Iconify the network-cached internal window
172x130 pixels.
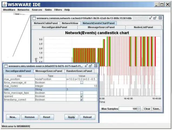click(x=151, y=18)
